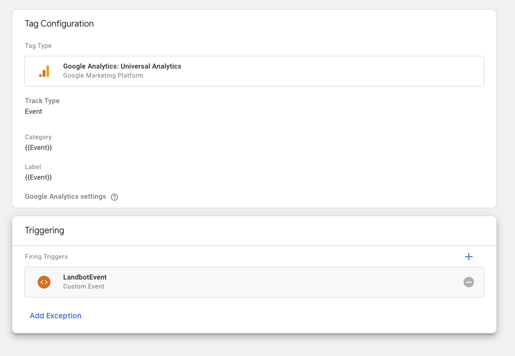
Task: Click the Track Type label
Action: point(42,101)
